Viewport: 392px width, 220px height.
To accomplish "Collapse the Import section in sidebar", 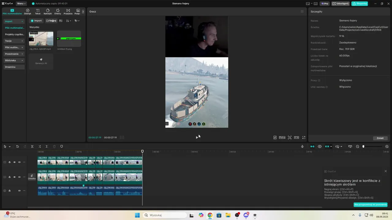I will pyautogui.click(x=14, y=21).
